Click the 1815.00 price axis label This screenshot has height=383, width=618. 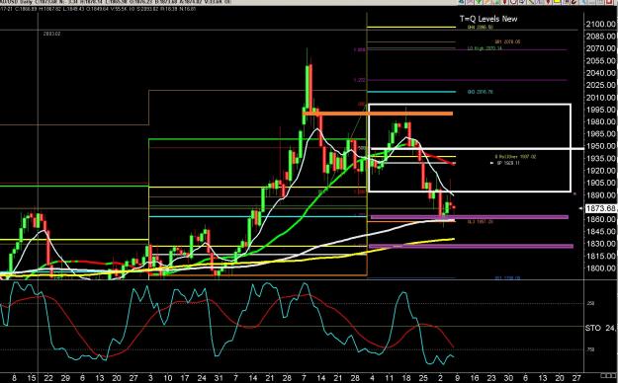point(601,256)
